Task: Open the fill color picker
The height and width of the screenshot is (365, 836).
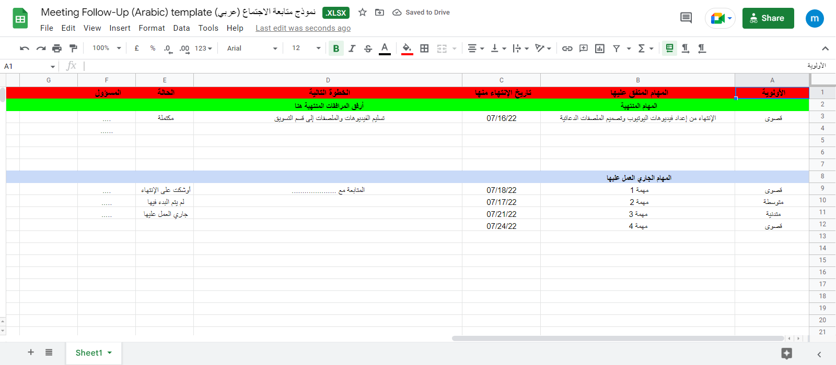Action: click(x=407, y=48)
